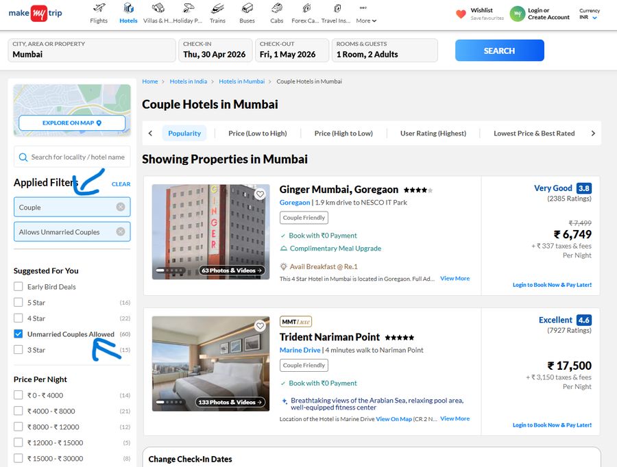The width and height of the screenshot is (617, 467).
Task: Click Login to Book Now on Trident
Action: point(552,425)
